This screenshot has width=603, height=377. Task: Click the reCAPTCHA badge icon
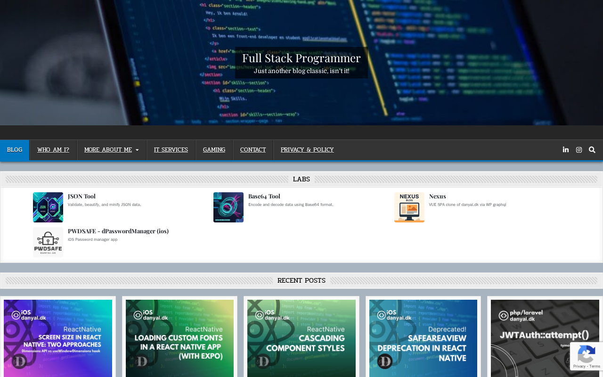586,356
